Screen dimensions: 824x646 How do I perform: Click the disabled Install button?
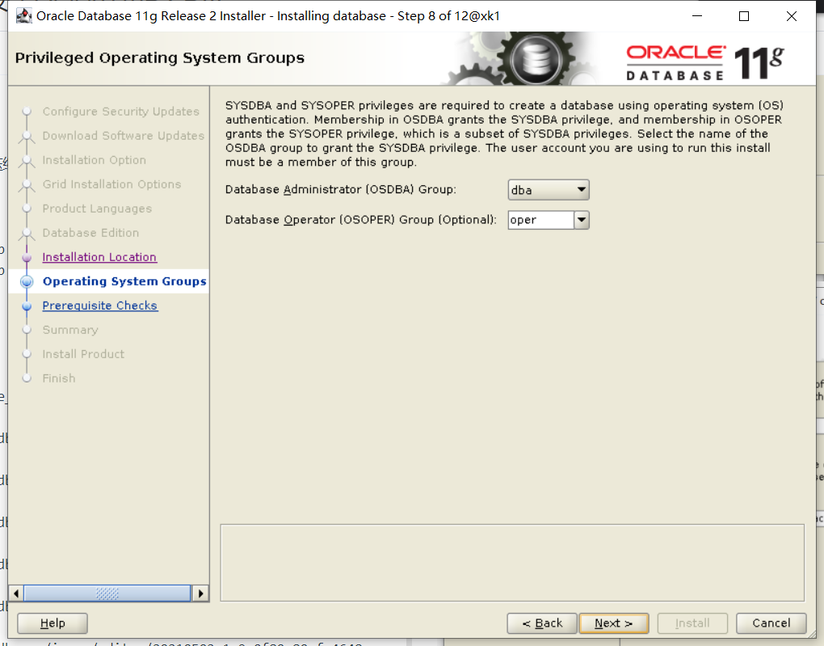coord(692,623)
